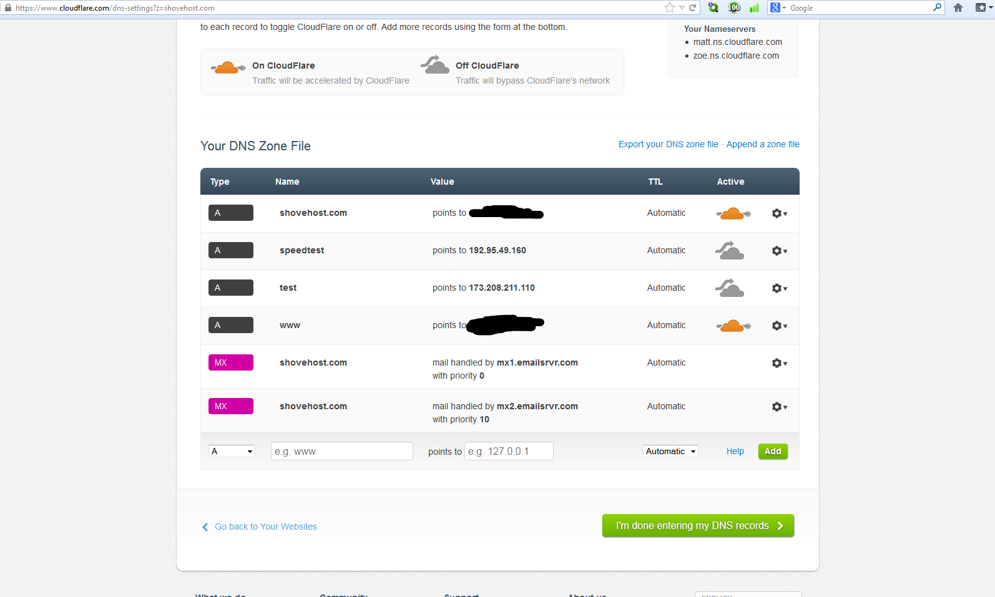Open the Automatic TTL dropdown in add form
This screenshot has height=597, width=995.
pyautogui.click(x=670, y=451)
